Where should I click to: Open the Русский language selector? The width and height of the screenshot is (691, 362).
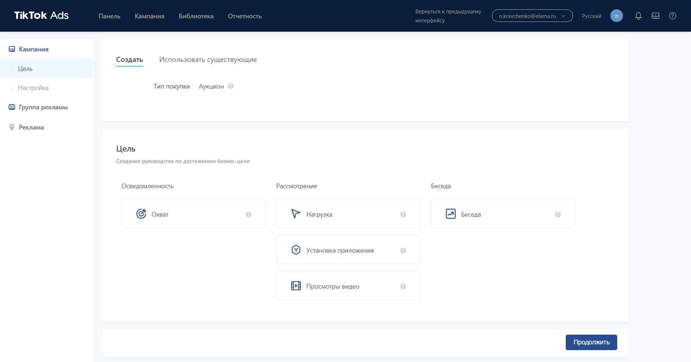pyautogui.click(x=591, y=16)
